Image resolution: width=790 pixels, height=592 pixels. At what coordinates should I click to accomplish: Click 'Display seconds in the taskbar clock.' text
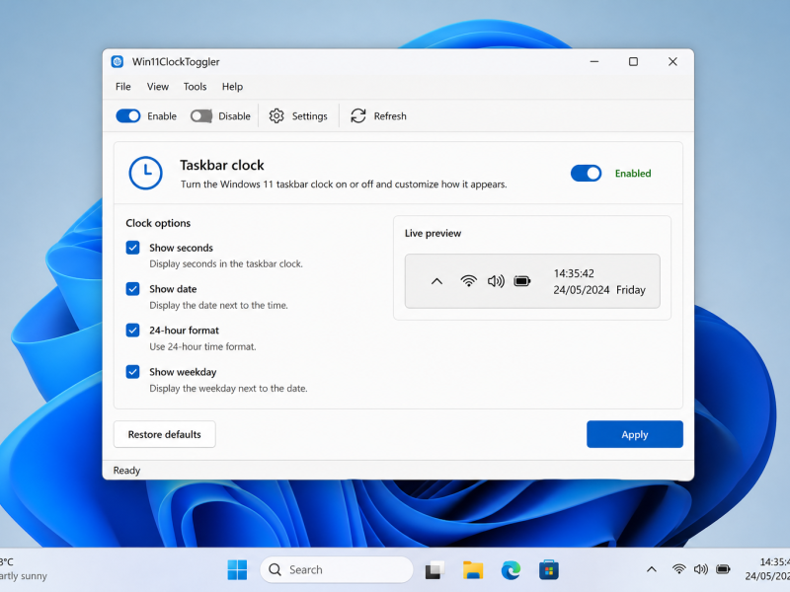pos(226,263)
